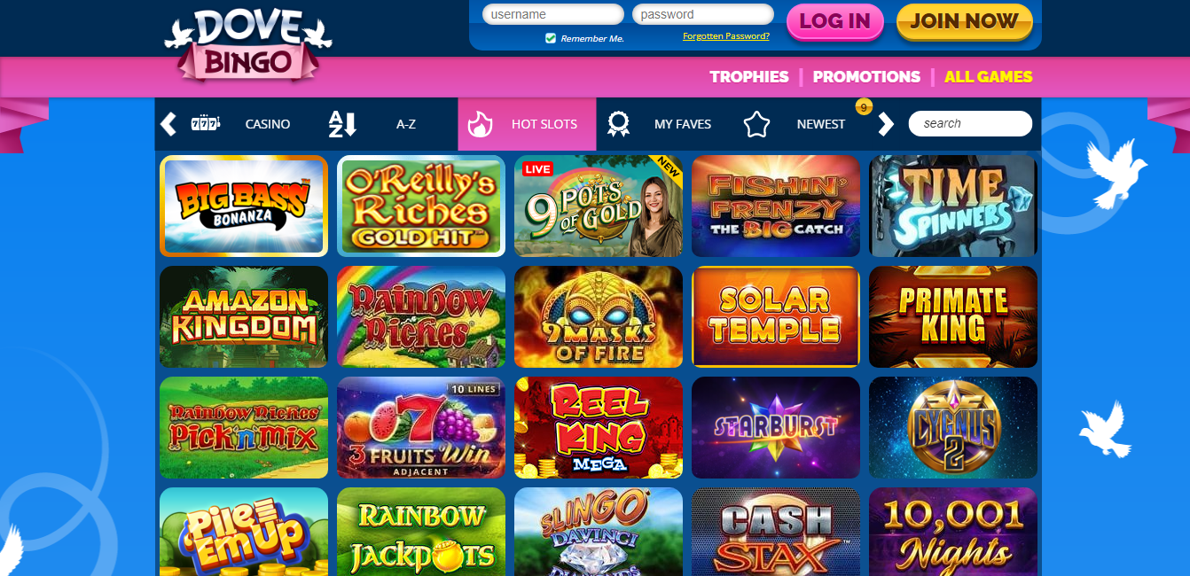Select the All Games menu item

click(x=989, y=77)
